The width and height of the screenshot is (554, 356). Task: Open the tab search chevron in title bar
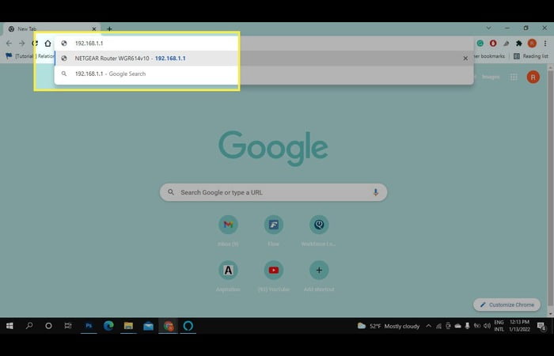click(x=488, y=28)
